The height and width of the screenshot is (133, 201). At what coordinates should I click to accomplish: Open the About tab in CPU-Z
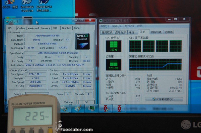(x=77, y=28)
